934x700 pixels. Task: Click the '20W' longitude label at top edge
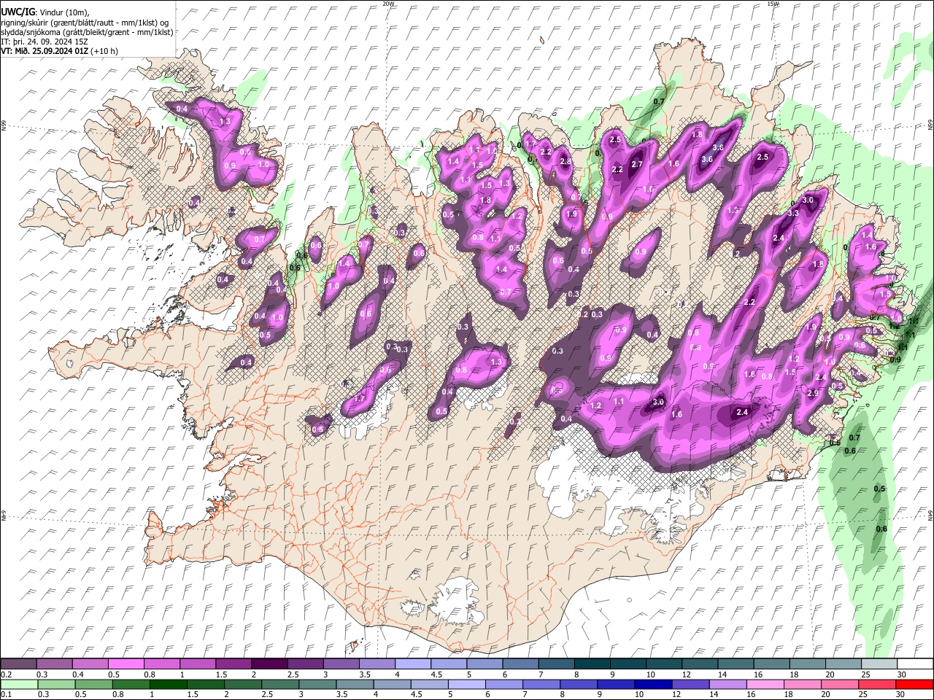point(388,4)
